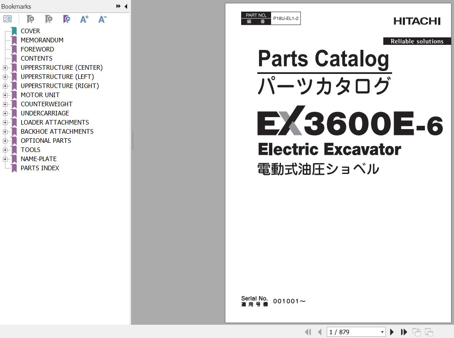Viewport: 454px width, 338px height.
Task: Expand the NAME-PLATE bookmark
Action: click(x=5, y=159)
